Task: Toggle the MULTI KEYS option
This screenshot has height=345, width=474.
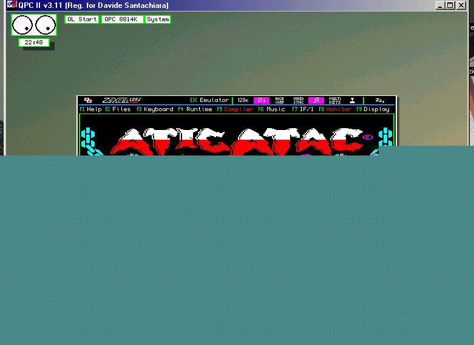Action: click(335, 100)
